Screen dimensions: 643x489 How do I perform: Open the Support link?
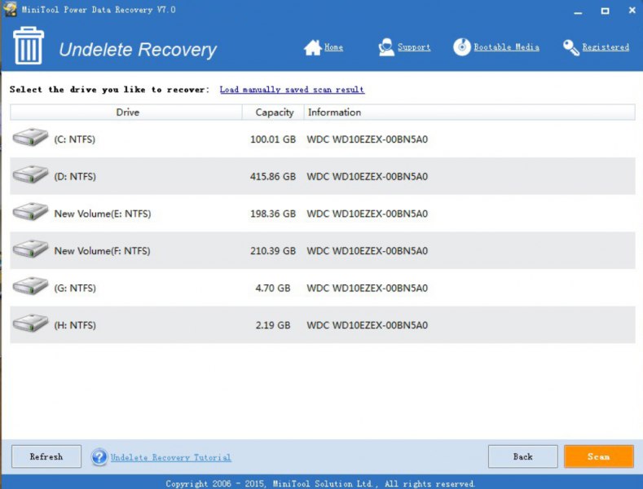[414, 47]
